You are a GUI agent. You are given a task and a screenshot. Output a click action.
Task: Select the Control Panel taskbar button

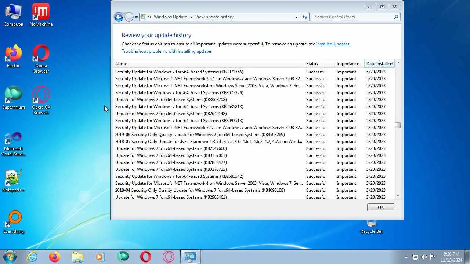click(x=190, y=257)
